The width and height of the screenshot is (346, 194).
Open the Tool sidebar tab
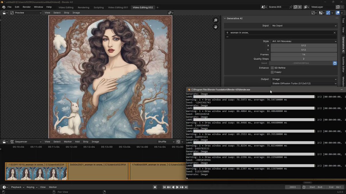pyautogui.click(x=343, y=20)
